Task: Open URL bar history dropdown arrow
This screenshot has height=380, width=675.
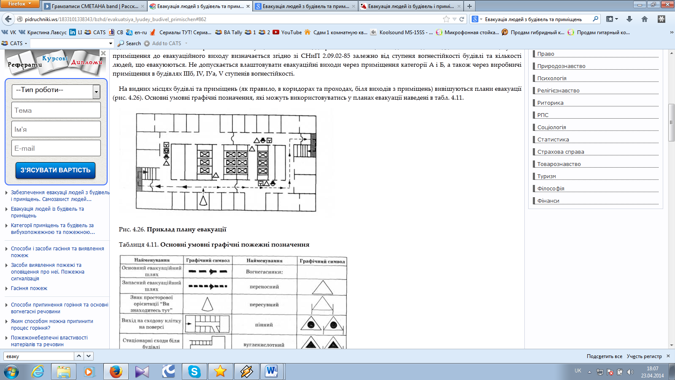Action: tap(454, 19)
